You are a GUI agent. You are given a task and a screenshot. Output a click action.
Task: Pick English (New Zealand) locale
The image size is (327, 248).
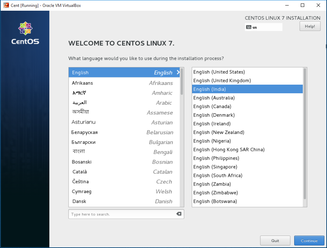coord(247,132)
